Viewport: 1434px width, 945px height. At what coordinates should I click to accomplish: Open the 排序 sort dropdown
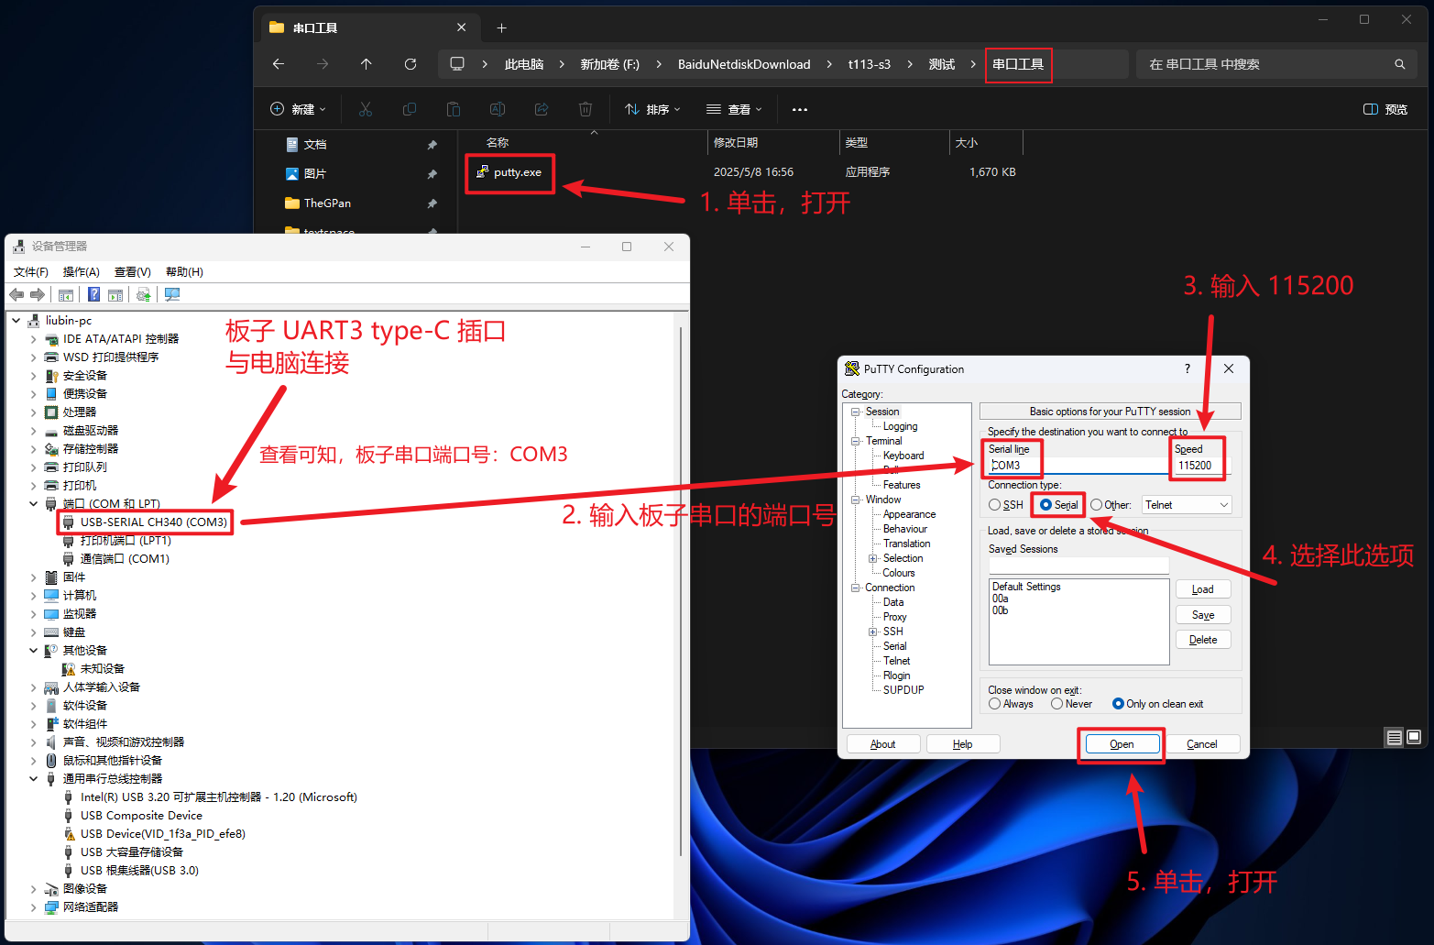652,109
